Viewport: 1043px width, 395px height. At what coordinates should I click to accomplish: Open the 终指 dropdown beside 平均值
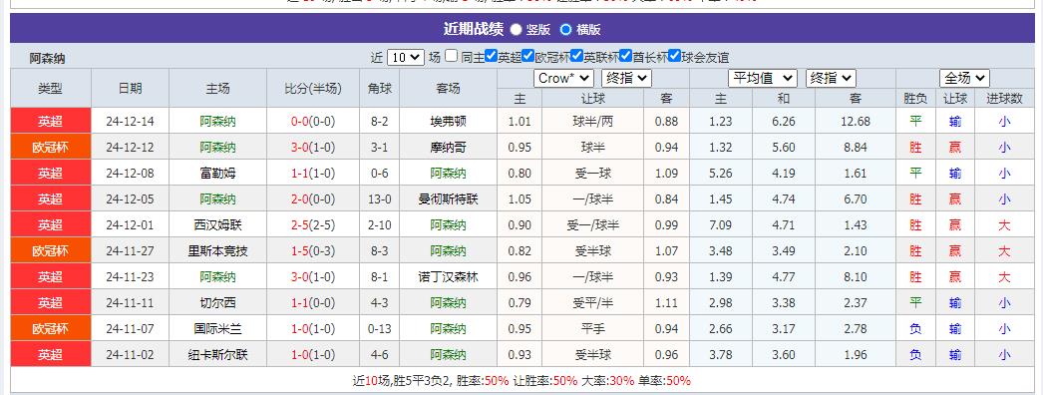(831, 78)
